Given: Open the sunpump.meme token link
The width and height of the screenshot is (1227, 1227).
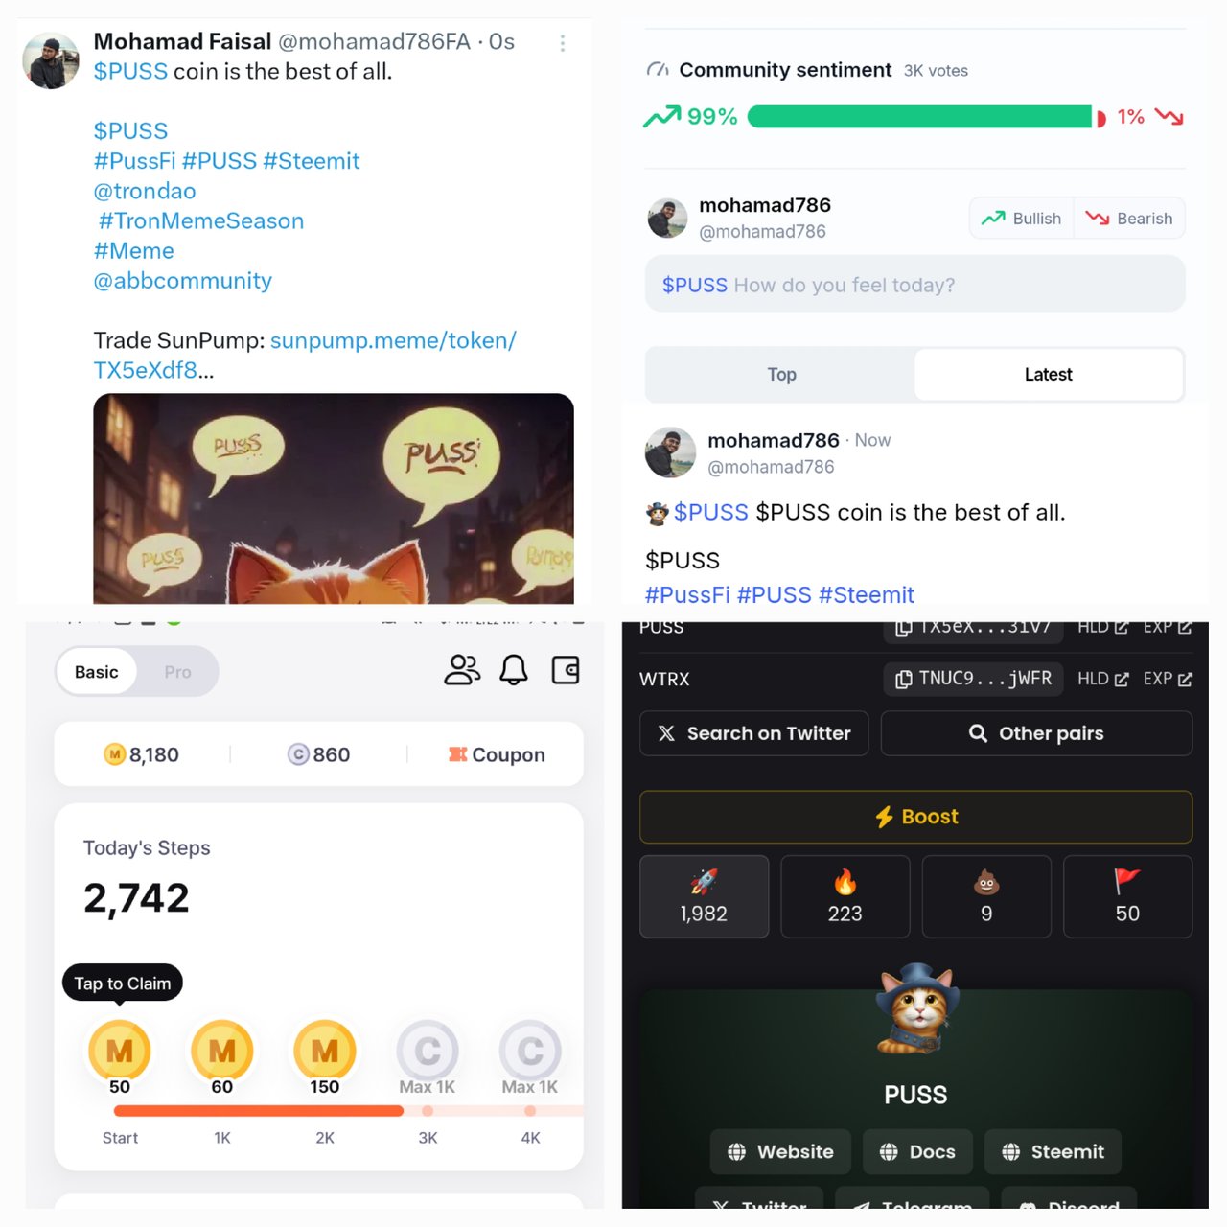Looking at the screenshot, I should point(305,355).
